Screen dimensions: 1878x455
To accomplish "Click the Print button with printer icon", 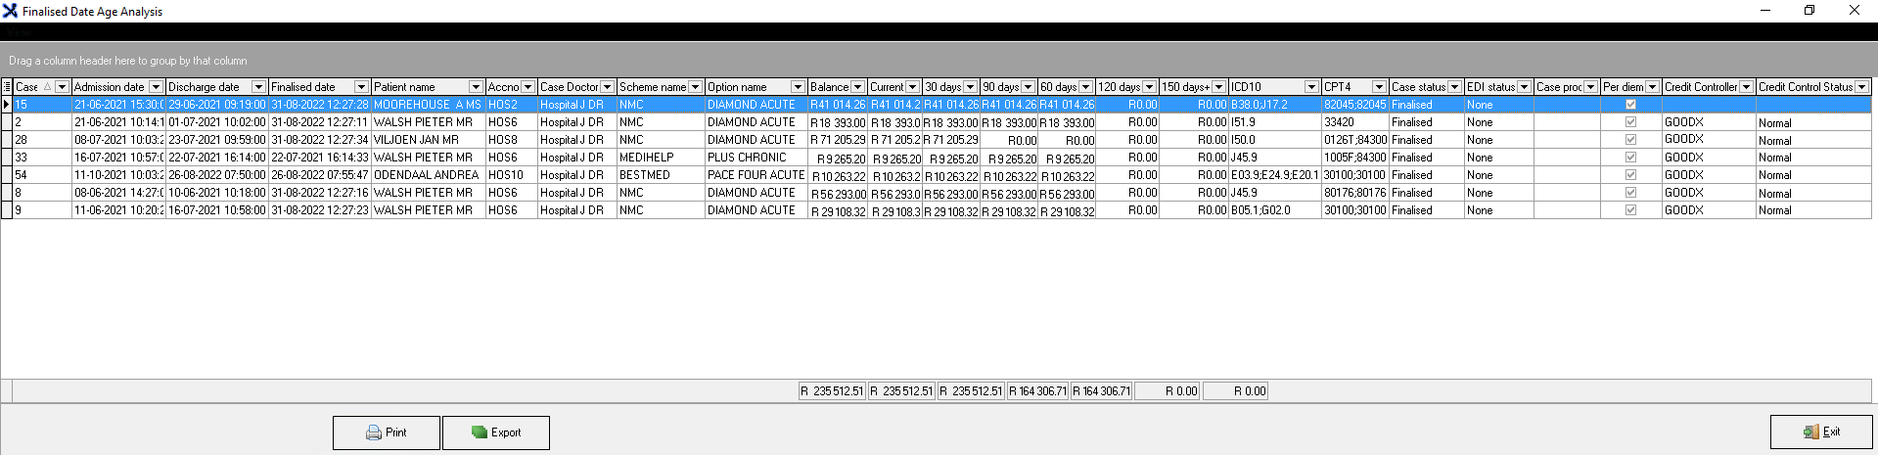I will click(x=386, y=432).
